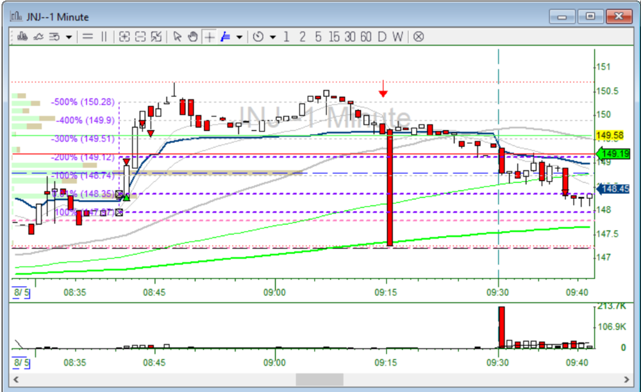Click the reset zoom icon

click(x=156, y=37)
